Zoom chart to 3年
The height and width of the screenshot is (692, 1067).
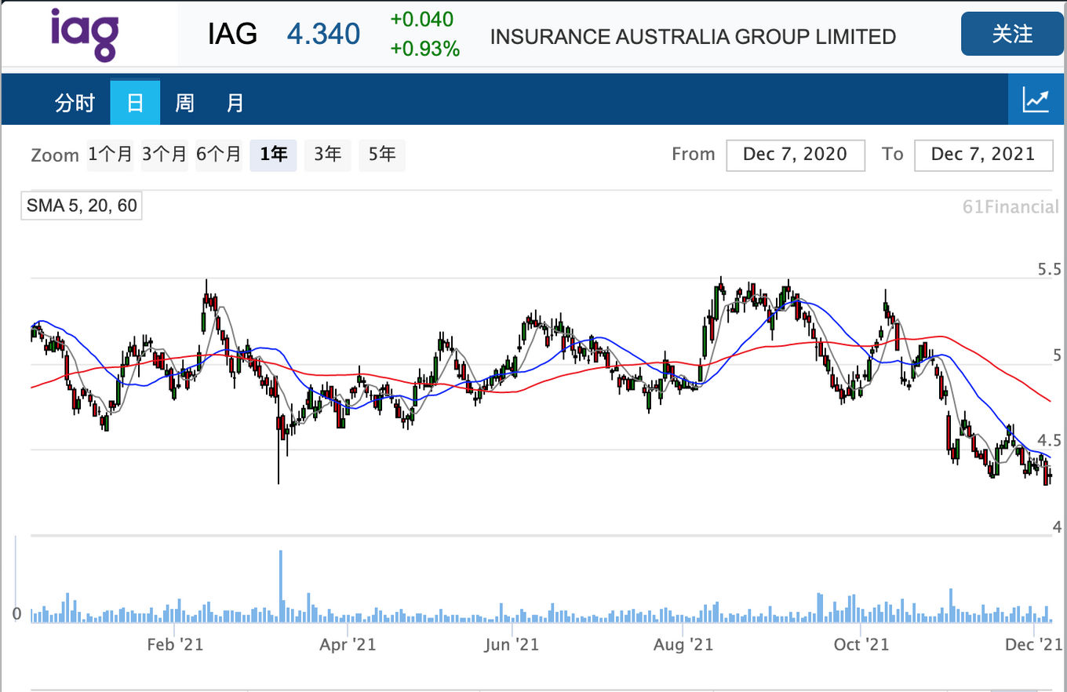[x=327, y=155]
